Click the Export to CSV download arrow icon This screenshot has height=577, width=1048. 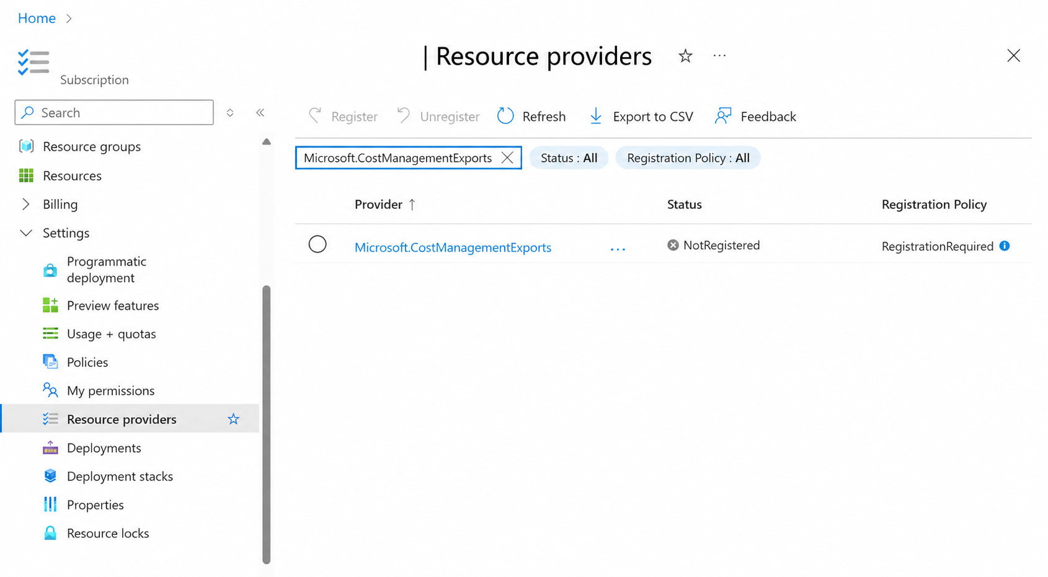click(x=595, y=116)
